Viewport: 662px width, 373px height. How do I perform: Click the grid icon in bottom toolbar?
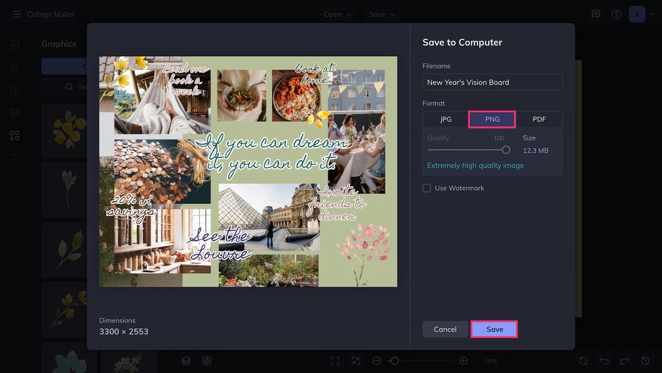pyautogui.click(x=207, y=361)
